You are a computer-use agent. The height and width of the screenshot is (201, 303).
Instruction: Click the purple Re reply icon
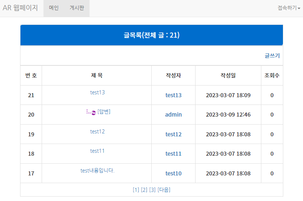tap(94, 113)
